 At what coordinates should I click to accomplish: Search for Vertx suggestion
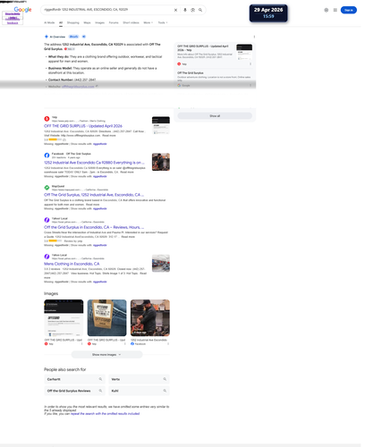click(139, 379)
